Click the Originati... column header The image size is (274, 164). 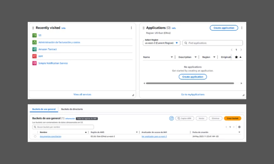tap(226, 57)
